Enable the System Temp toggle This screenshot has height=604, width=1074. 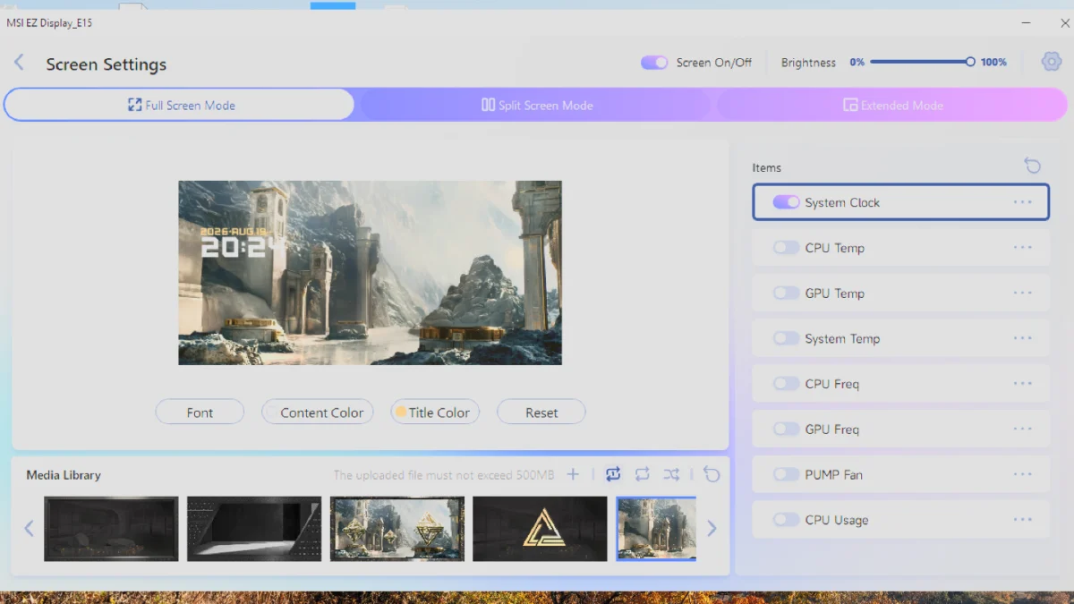point(786,338)
